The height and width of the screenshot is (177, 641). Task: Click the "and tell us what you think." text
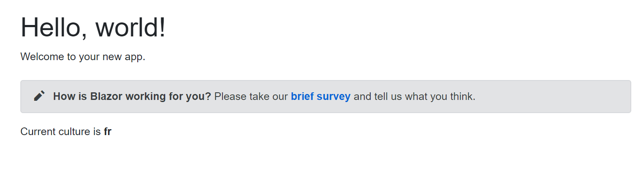pos(414,97)
